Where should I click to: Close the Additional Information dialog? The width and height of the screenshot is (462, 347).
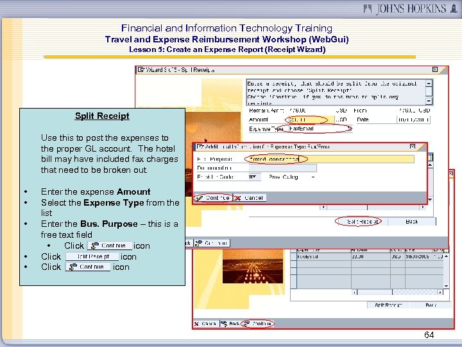click(x=413, y=147)
